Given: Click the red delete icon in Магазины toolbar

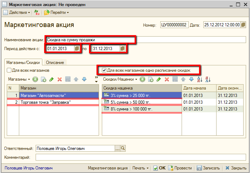Looking at the screenshot, I should coord(59,79).
